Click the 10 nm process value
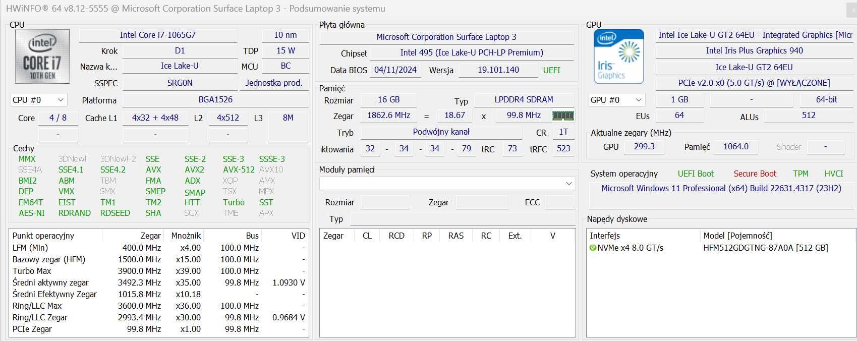Image resolution: width=857 pixels, height=341 pixels. 285,35
